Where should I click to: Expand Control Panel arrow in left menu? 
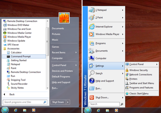[x=76, y=65]
